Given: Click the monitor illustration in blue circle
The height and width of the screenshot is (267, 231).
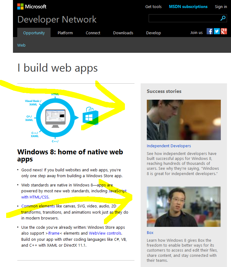Looking at the screenshot, I should coord(55,118).
